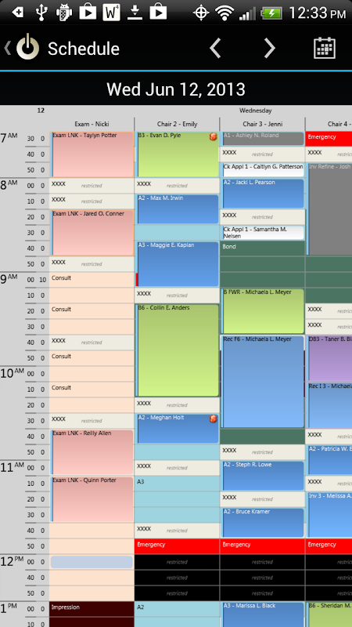Tap the Schedule title text

click(x=84, y=49)
